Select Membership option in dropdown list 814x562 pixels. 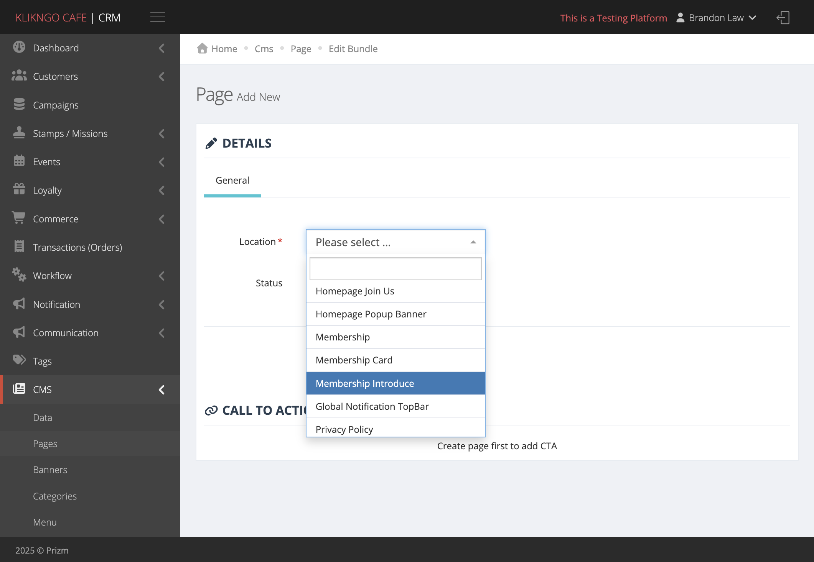click(x=395, y=337)
